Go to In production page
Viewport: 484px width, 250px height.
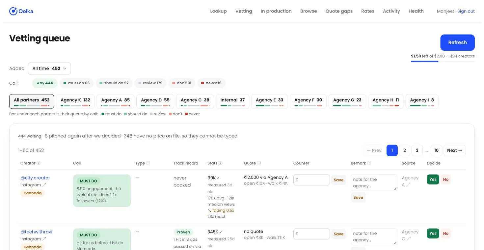pos(276,11)
